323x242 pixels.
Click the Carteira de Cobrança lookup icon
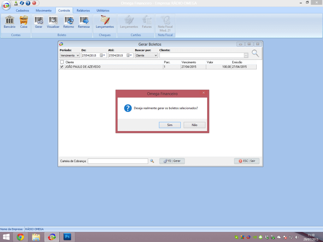[152, 161]
